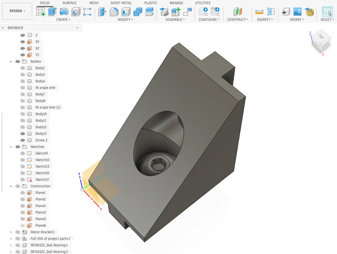Open the UTILITIES tab
Viewport: 337px width, 254px height.
pos(203,3)
